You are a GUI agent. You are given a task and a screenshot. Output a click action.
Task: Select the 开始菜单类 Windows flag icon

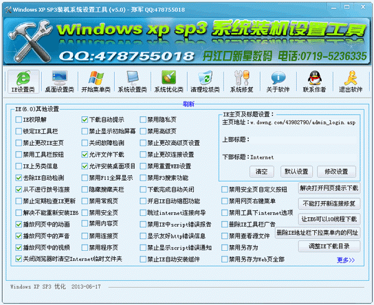(96, 82)
